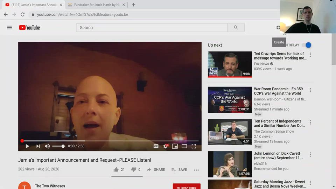This screenshot has width=336, height=189.
Task: Switch to Fundraiser for Jamie Harris tab
Action: [x=94, y=5]
